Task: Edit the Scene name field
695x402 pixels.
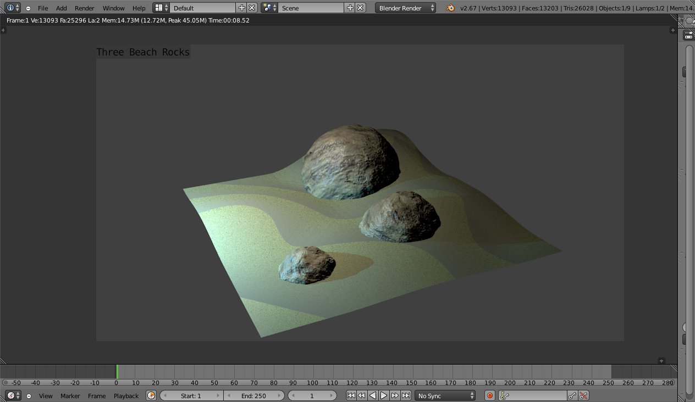Action: click(x=311, y=8)
